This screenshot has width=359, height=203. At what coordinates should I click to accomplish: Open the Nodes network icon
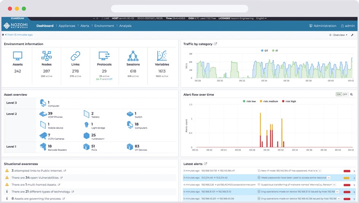tap(46, 56)
